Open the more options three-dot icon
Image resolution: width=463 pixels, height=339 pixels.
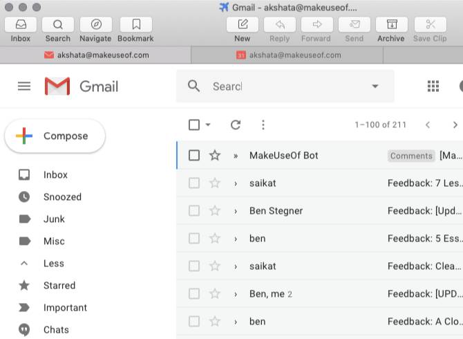263,125
